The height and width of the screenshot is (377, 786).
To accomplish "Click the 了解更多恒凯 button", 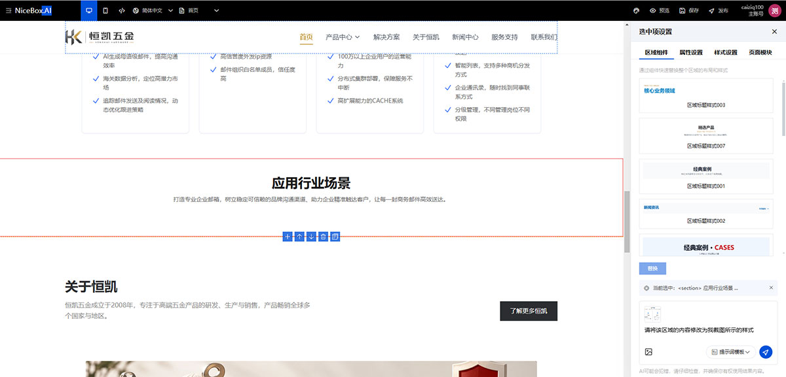I will [x=529, y=311].
